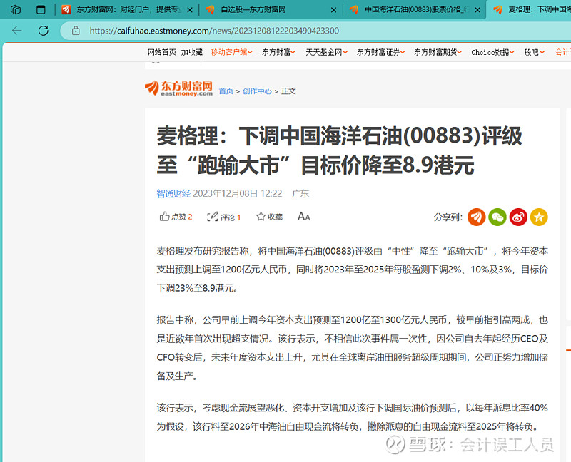Click the paragraph starting 报告中称
The width and height of the screenshot is (571, 462).
352,348
